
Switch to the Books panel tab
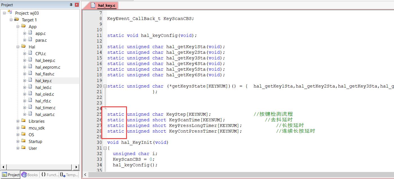coord(30,175)
